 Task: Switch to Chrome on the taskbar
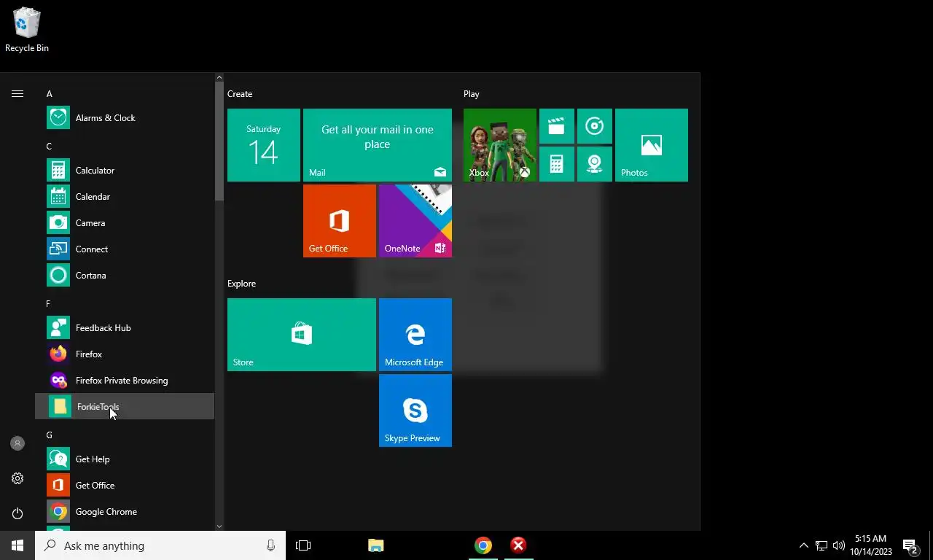click(483, 545)
